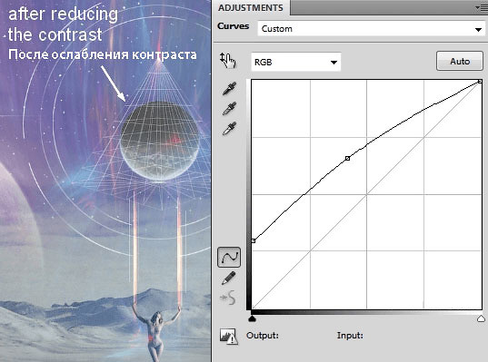Enable edit points curve mode
The width and height of the screenshot is (488, 362).
point(229,258)
